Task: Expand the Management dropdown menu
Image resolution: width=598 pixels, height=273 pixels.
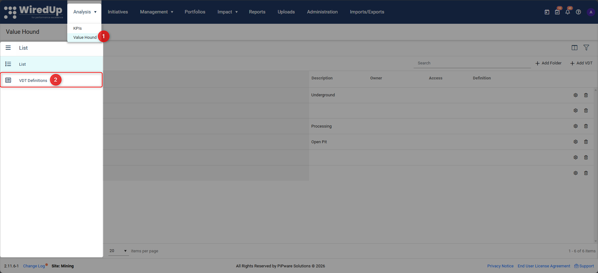Action: pyautogui.click(x=157, y=12)
